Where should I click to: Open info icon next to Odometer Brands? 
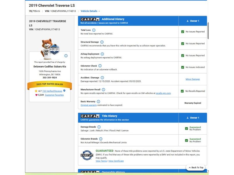coord(101,139)
